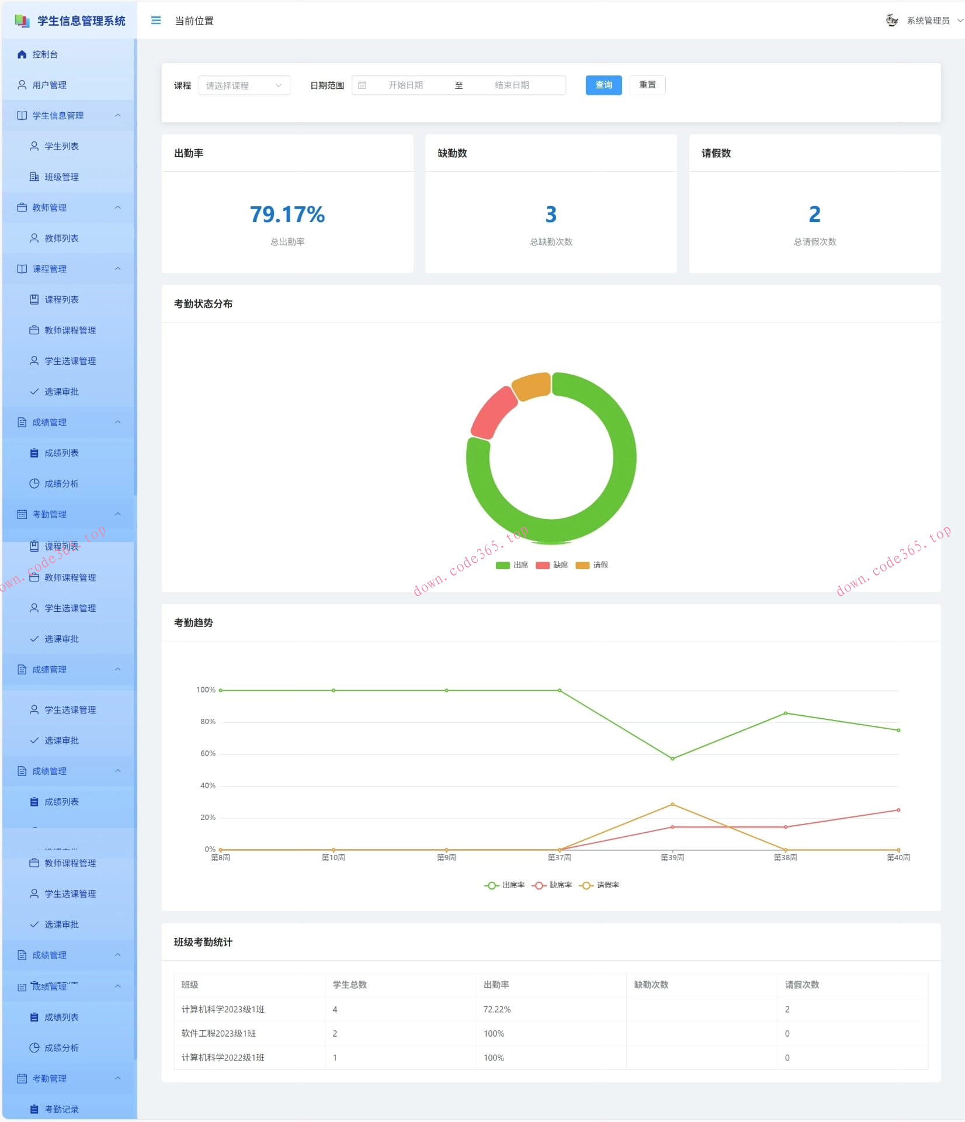This screenshot has height=1122, width=965.
Task: Toggle the 缺席 legend in donut chart
Action: (x=552, y=565)
